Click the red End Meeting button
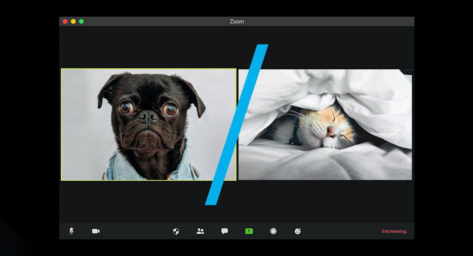 point(394,232)
